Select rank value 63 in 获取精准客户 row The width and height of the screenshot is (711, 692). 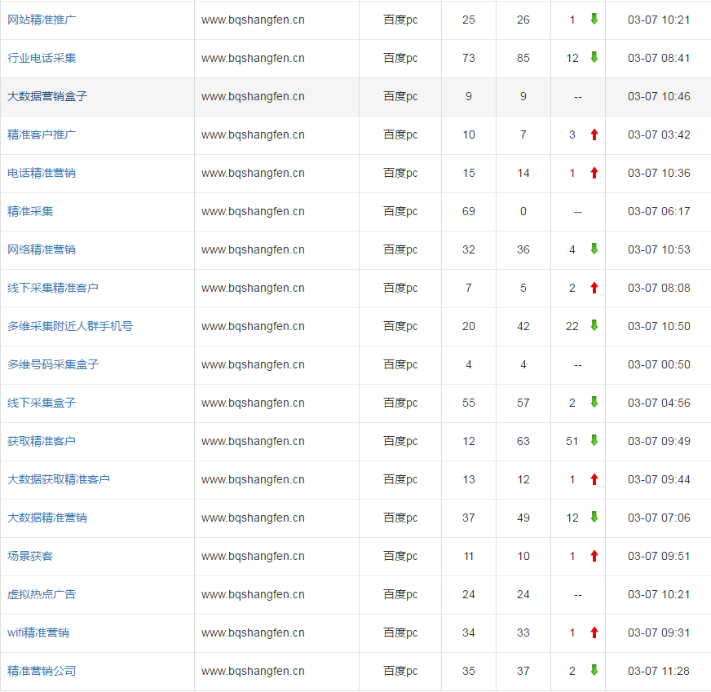coord(523,441)
